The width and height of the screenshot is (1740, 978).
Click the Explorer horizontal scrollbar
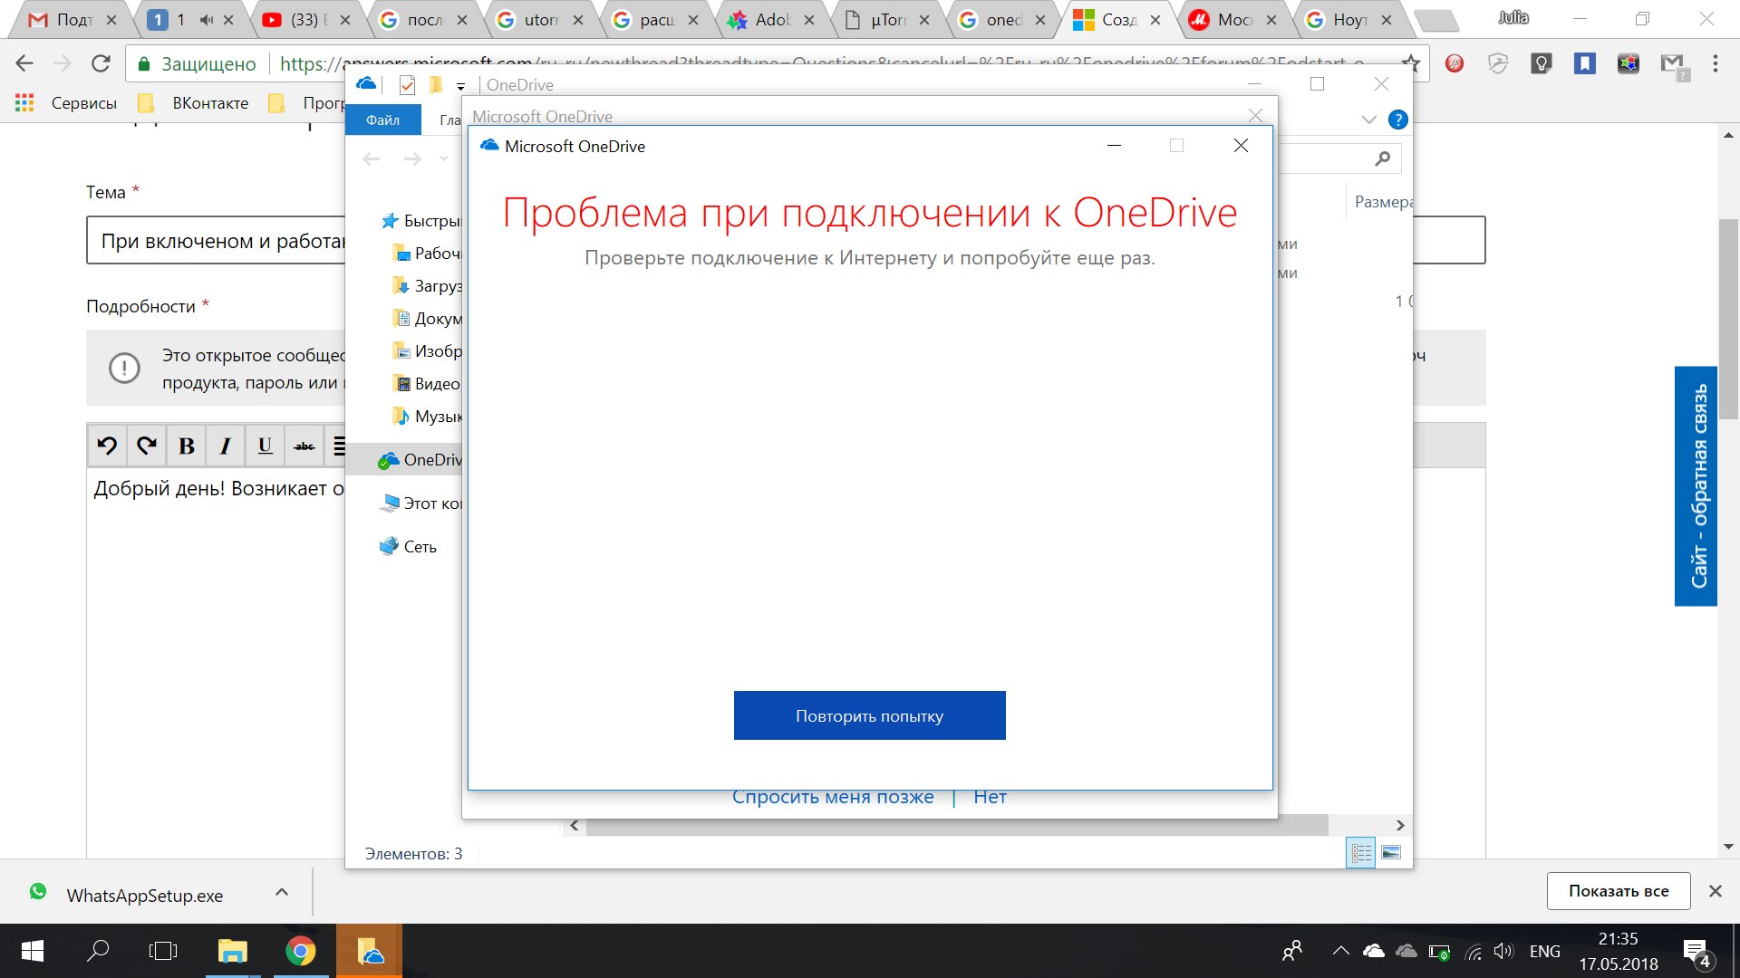click(x=957, y=825)
